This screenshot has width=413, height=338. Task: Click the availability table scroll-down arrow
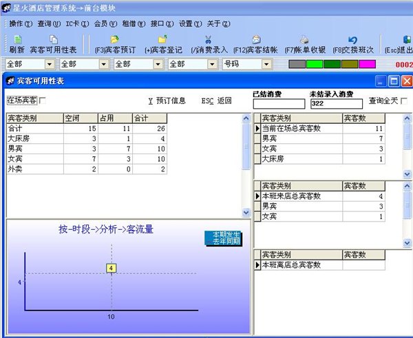point(246,212)
